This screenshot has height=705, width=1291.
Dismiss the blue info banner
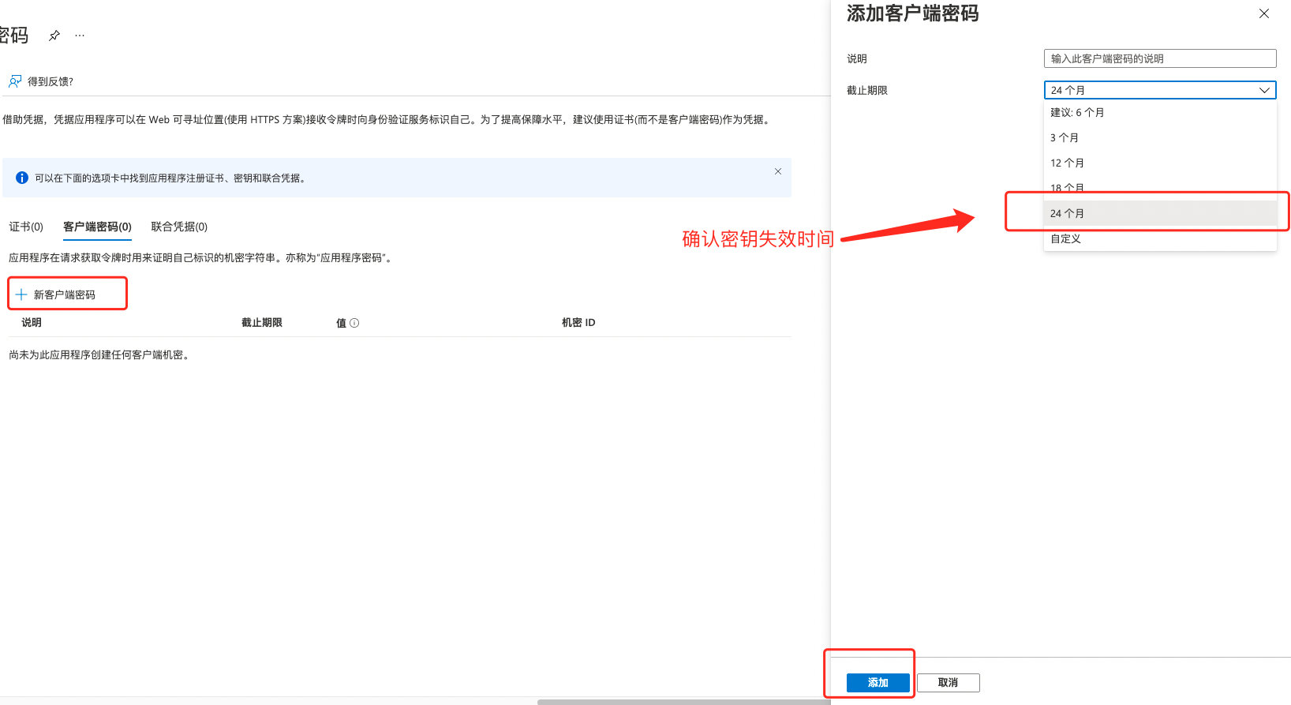click(778, 171)
